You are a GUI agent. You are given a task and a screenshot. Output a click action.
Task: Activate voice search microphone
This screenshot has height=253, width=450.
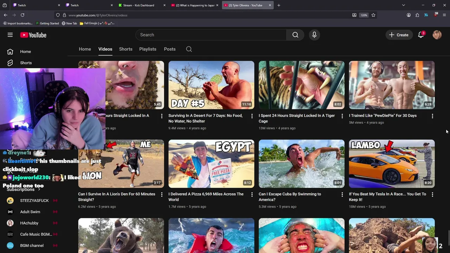pyautogui.click(x=314, y=35)
